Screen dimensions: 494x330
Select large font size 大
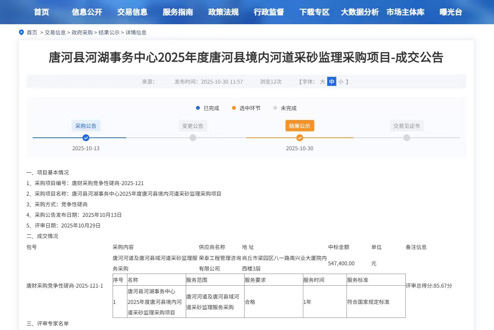coord(322,82)
